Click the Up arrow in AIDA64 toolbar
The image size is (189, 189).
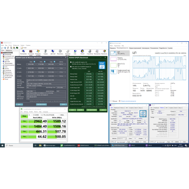pos(8,48)
